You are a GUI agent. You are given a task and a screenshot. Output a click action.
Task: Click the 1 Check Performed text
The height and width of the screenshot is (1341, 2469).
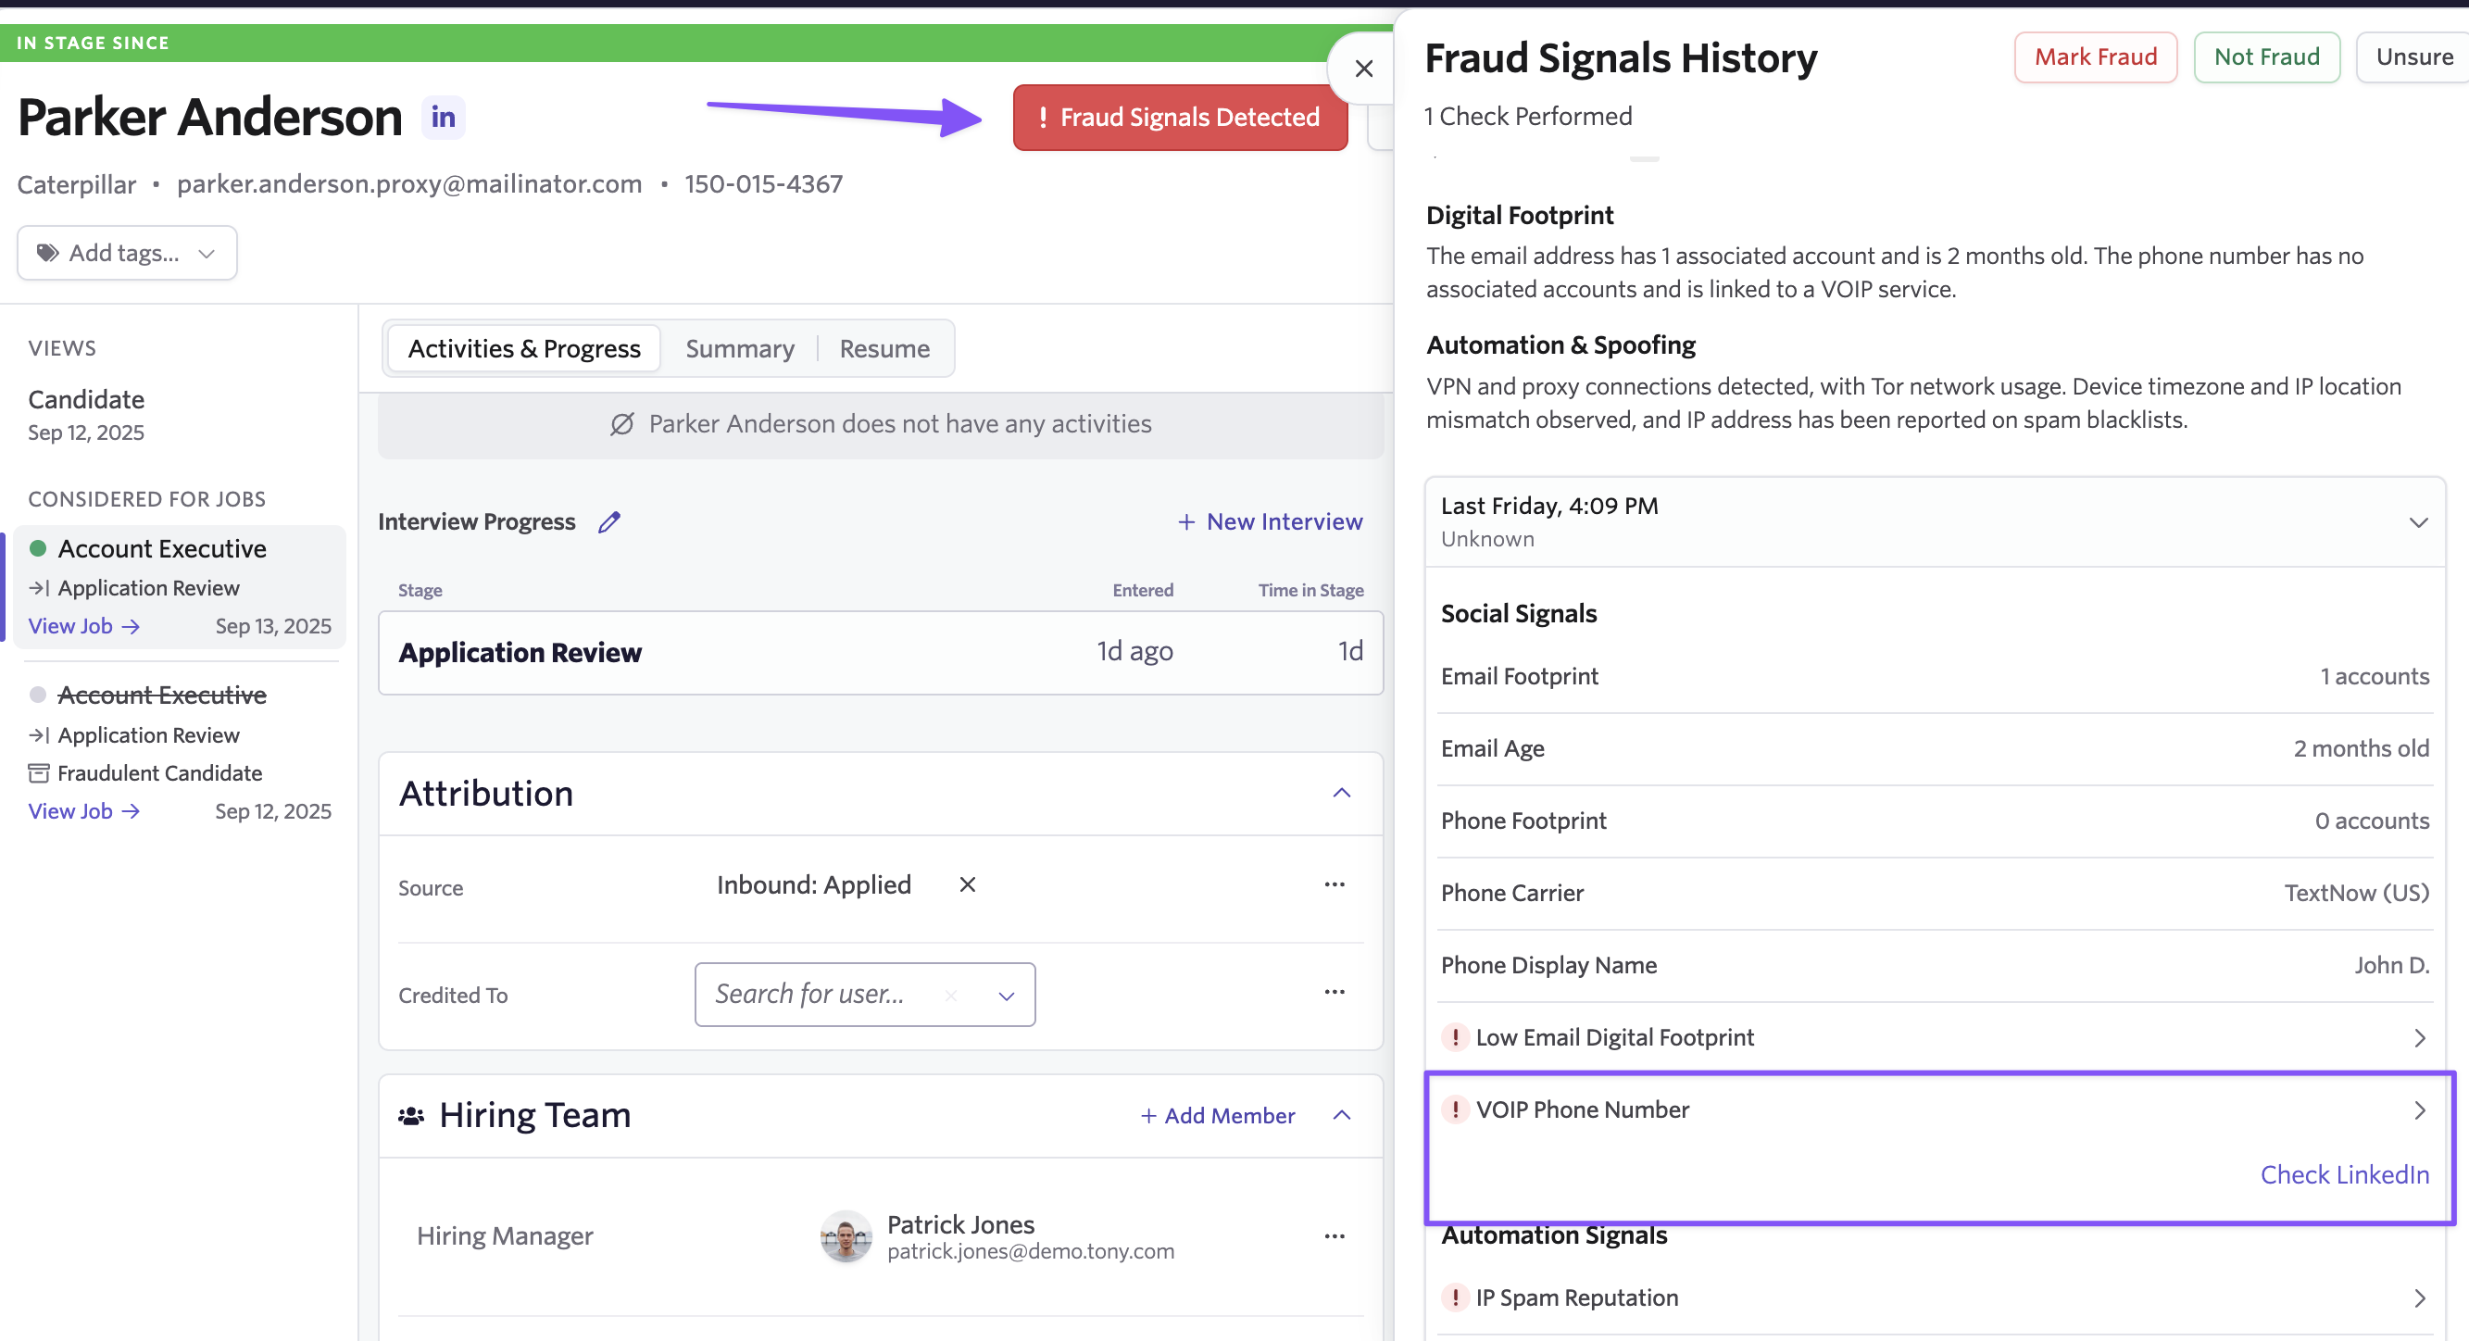point(1528,116)
